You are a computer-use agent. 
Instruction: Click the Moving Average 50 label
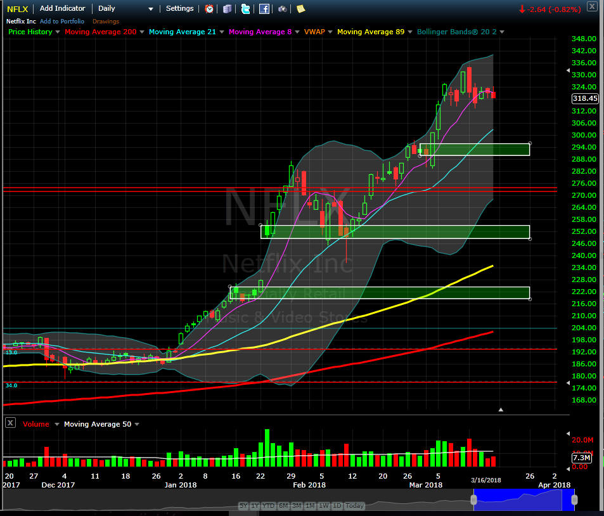pos(98,424)
